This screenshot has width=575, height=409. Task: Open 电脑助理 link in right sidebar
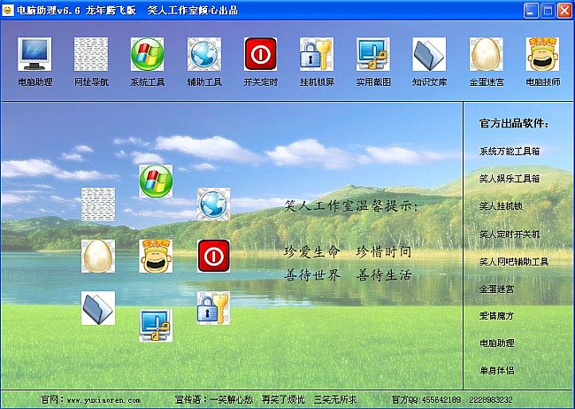point(496,343)
